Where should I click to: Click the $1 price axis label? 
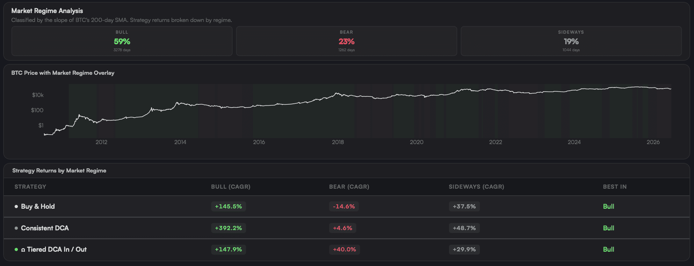(x=41, y=125)
